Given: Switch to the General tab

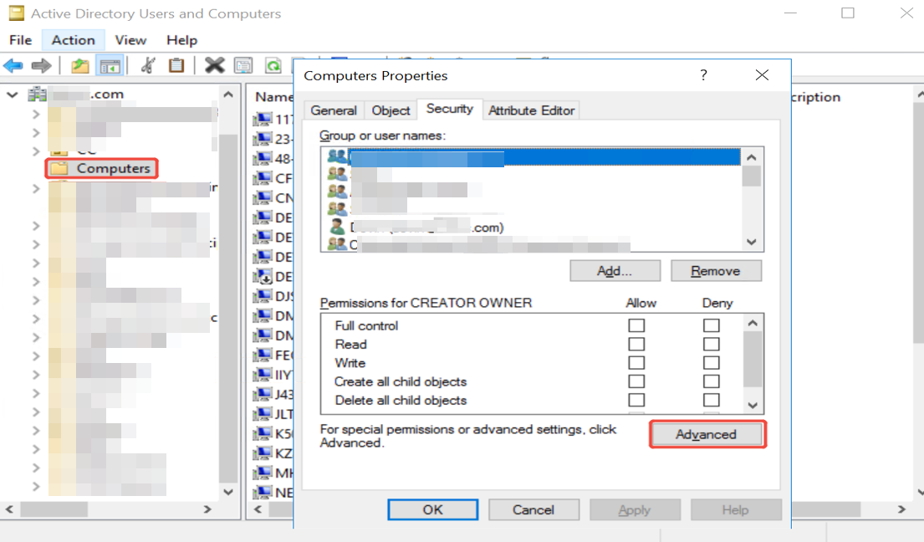Looking at the screenshot, I should (x=334, y=110).
